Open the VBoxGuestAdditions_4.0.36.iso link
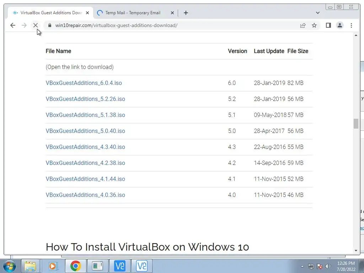The height and width of the screenshot is (273, 364). (85, 195)
